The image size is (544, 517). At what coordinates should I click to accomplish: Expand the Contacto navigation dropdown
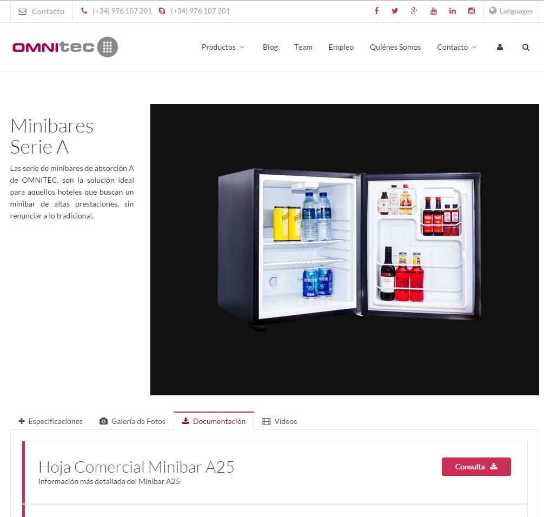pyautogui.click(x=456, y=47)
